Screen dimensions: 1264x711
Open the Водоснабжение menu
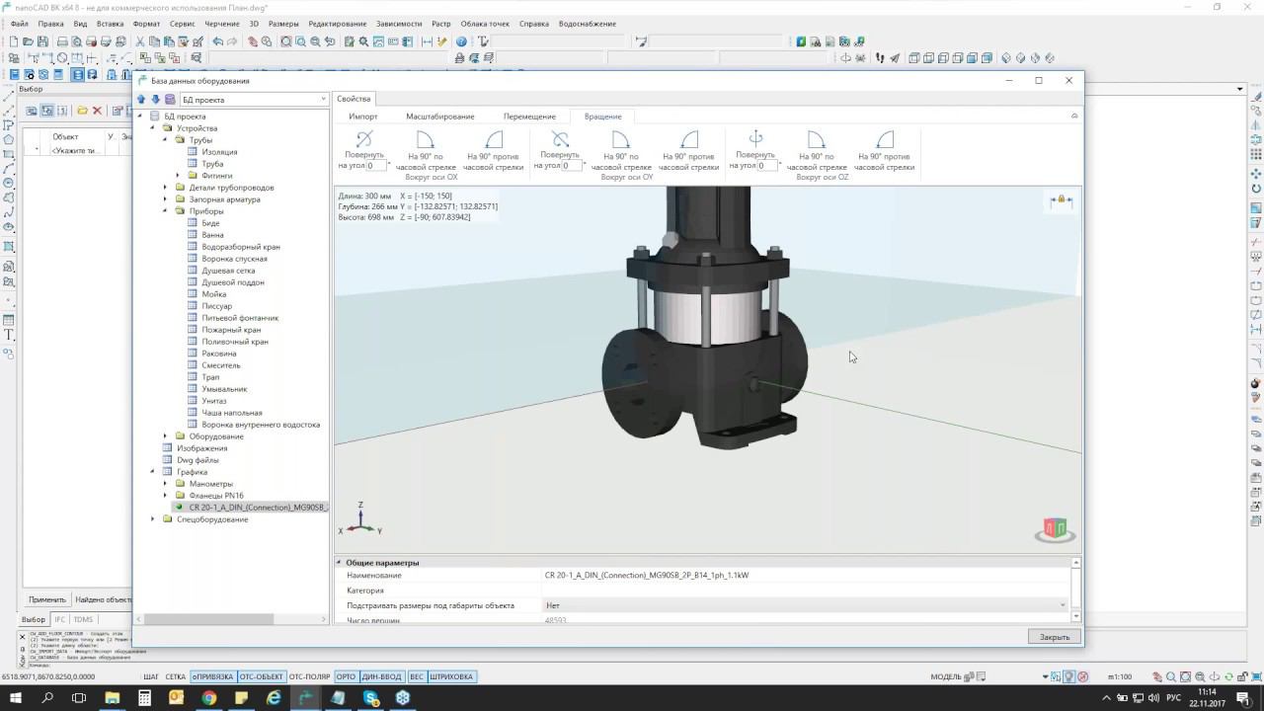click(x=587, y=24)
